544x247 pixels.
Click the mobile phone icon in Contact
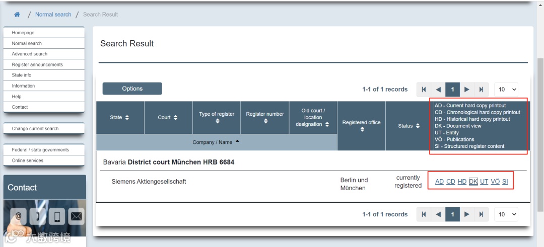click(57, 216)
